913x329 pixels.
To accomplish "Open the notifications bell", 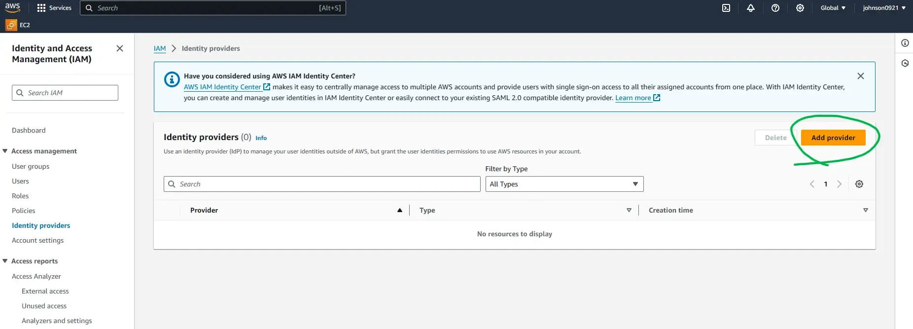I will 751,8.
